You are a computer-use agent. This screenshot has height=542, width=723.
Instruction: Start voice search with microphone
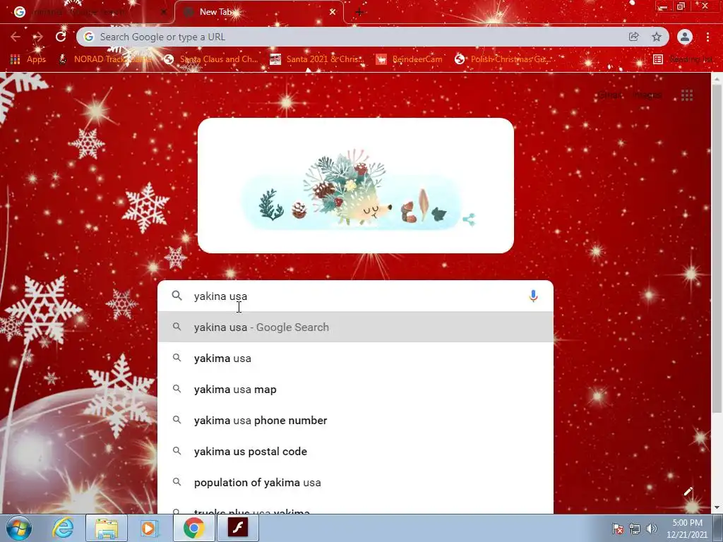tap(533, 296)
